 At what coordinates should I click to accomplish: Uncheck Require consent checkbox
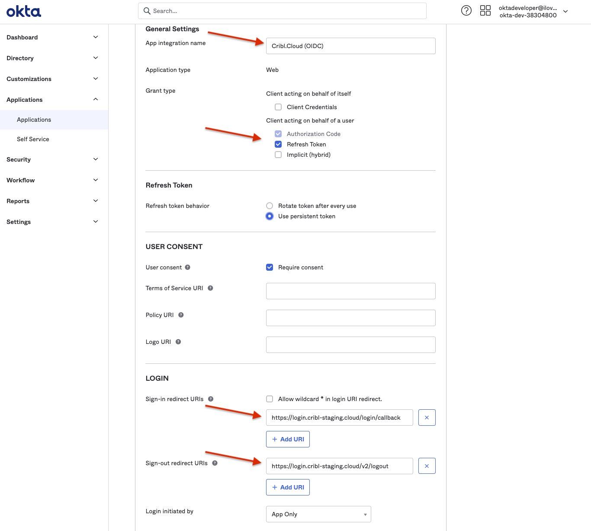point(270,267)
